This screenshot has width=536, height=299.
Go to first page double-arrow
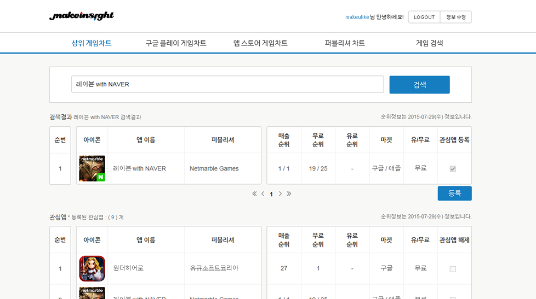[254, 194]
